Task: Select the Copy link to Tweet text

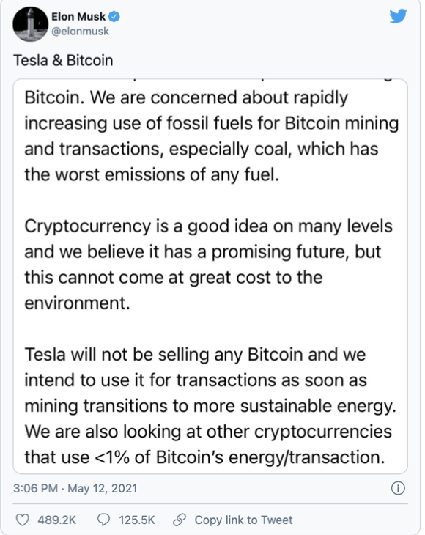Action: 243,520
